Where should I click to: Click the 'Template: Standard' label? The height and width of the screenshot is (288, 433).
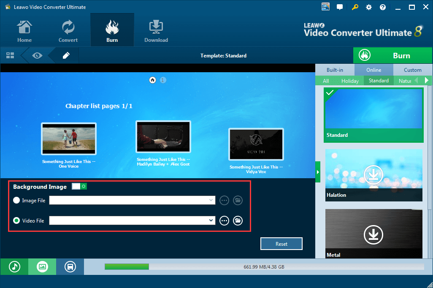click(x=223, y=56)
